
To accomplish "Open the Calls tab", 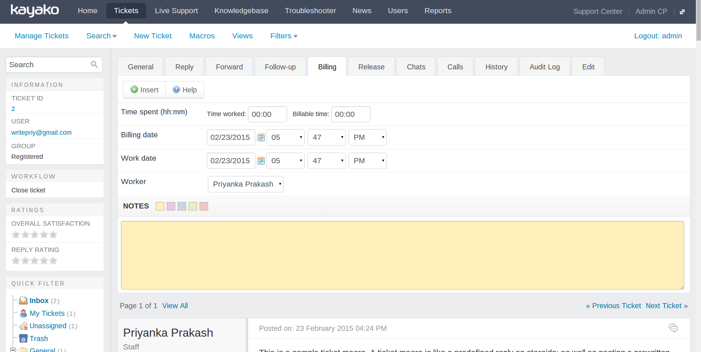I will click(x=455, y=66).
